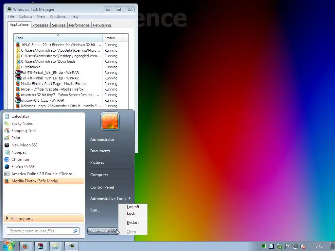The width and height of the screenshot is (335, 251).
Task: Open the Run... dialog
Action: [x=95, y=210]
